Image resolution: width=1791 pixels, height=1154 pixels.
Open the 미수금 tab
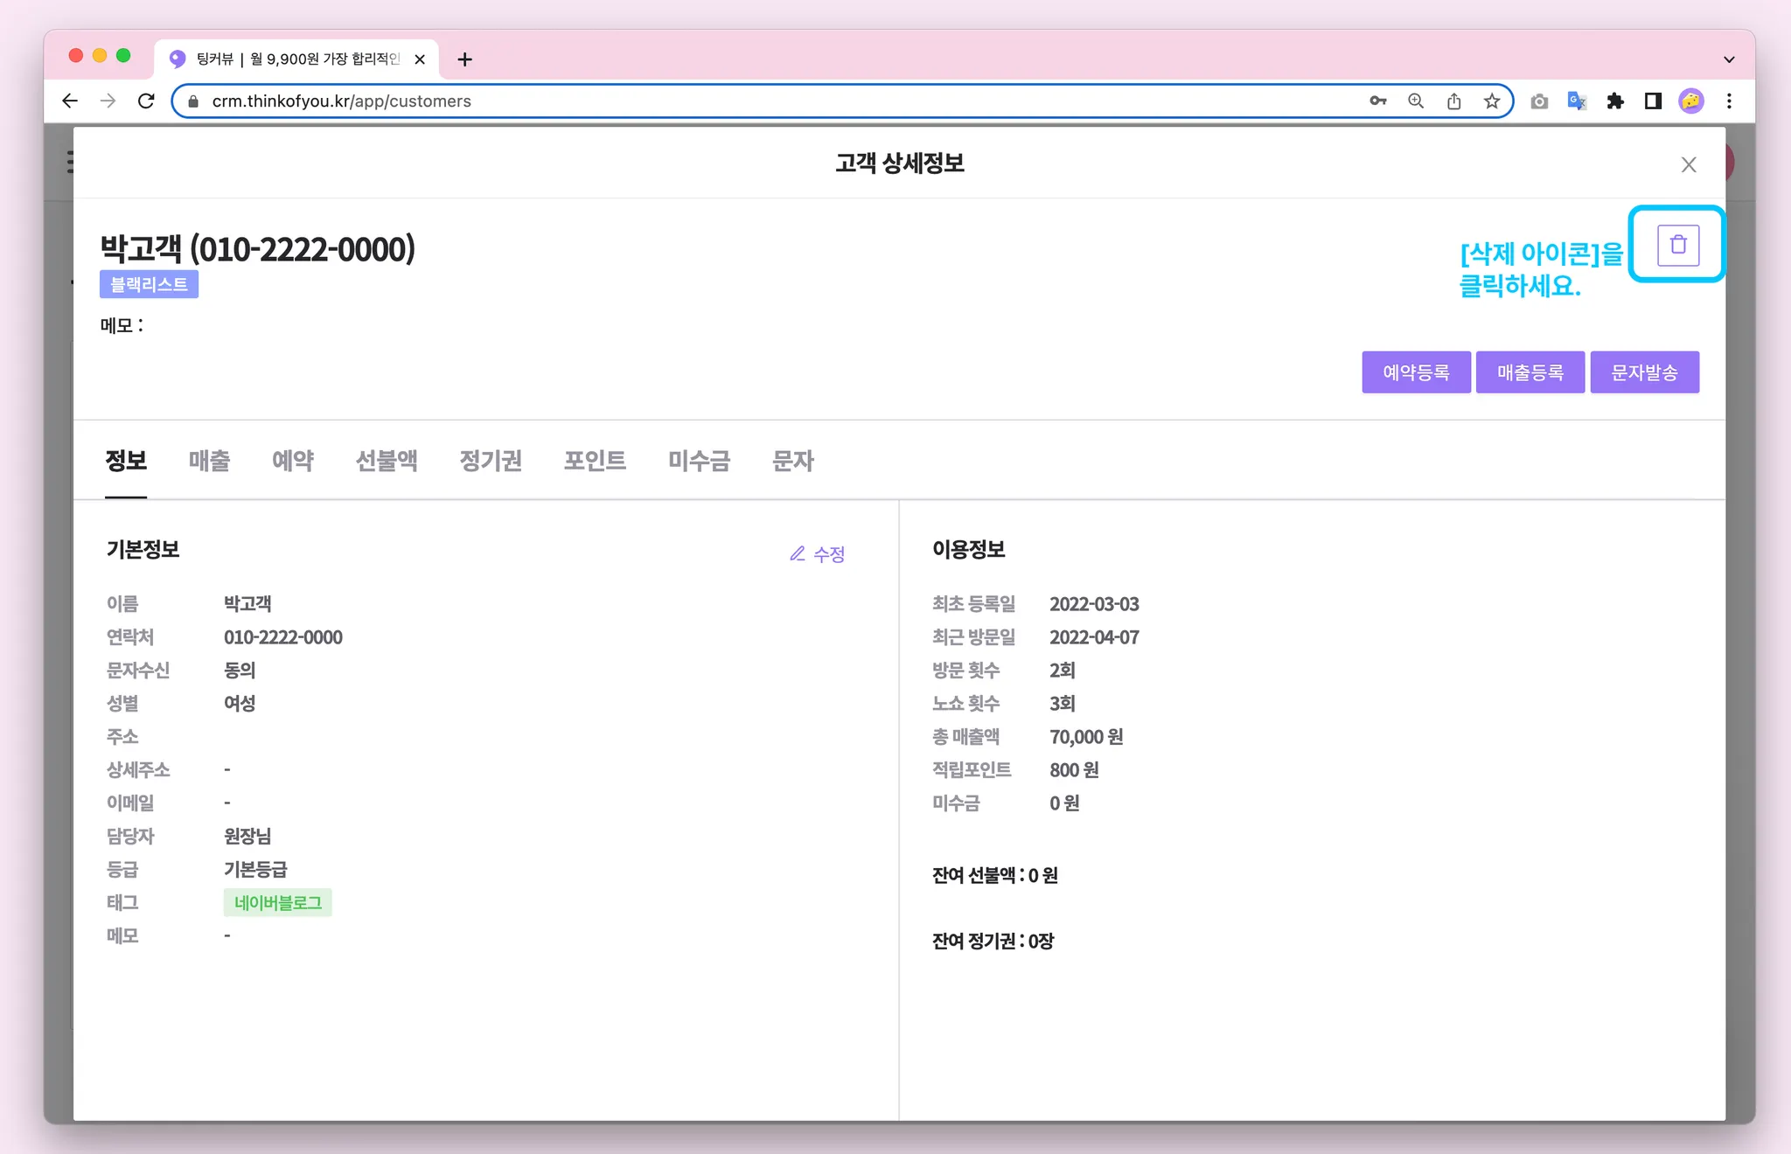pyautogui.click(x=699, y=461)
